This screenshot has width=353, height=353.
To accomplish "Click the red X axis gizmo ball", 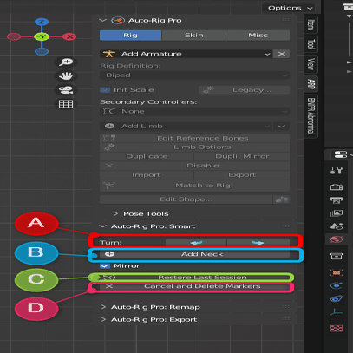I will coord(69,36).
